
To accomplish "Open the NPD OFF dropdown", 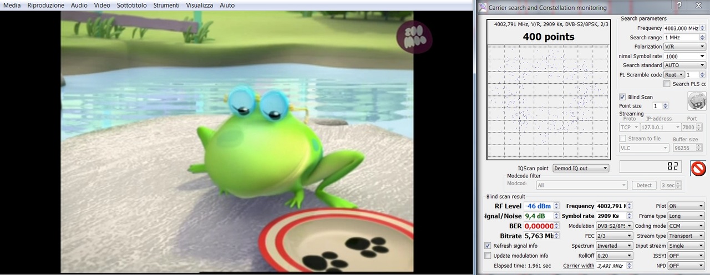I will click(x=686, y=266).
